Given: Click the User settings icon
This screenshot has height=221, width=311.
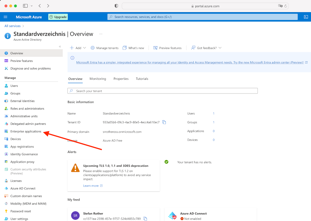Looking at the screenshot, I should pos(6,219).
